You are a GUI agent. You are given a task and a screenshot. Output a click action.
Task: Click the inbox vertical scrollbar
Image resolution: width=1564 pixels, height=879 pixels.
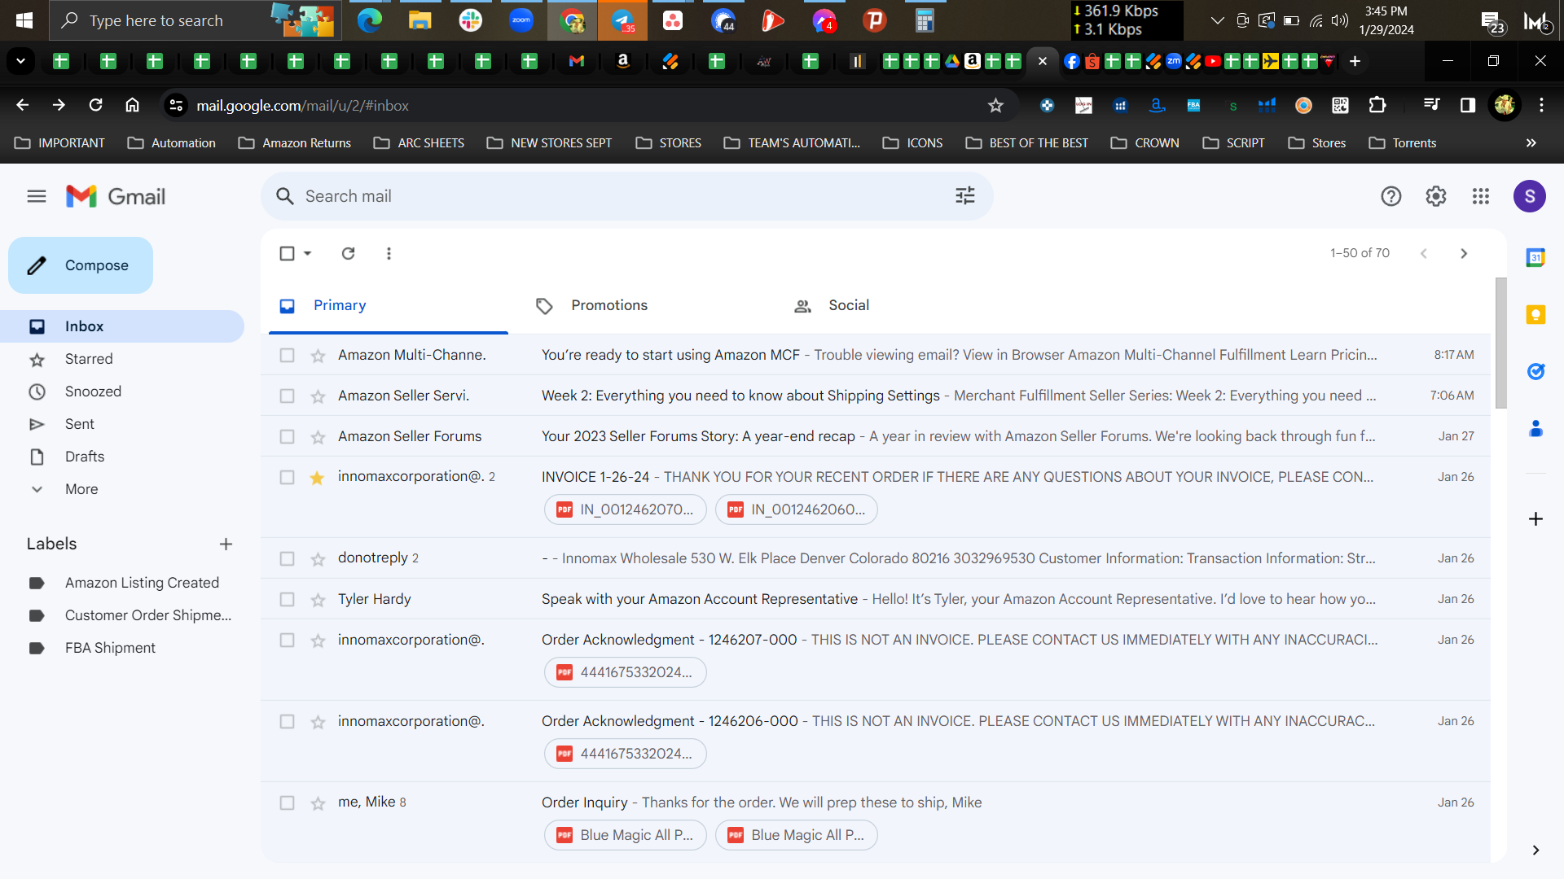pyautogui.click(x=1500, y=343)
